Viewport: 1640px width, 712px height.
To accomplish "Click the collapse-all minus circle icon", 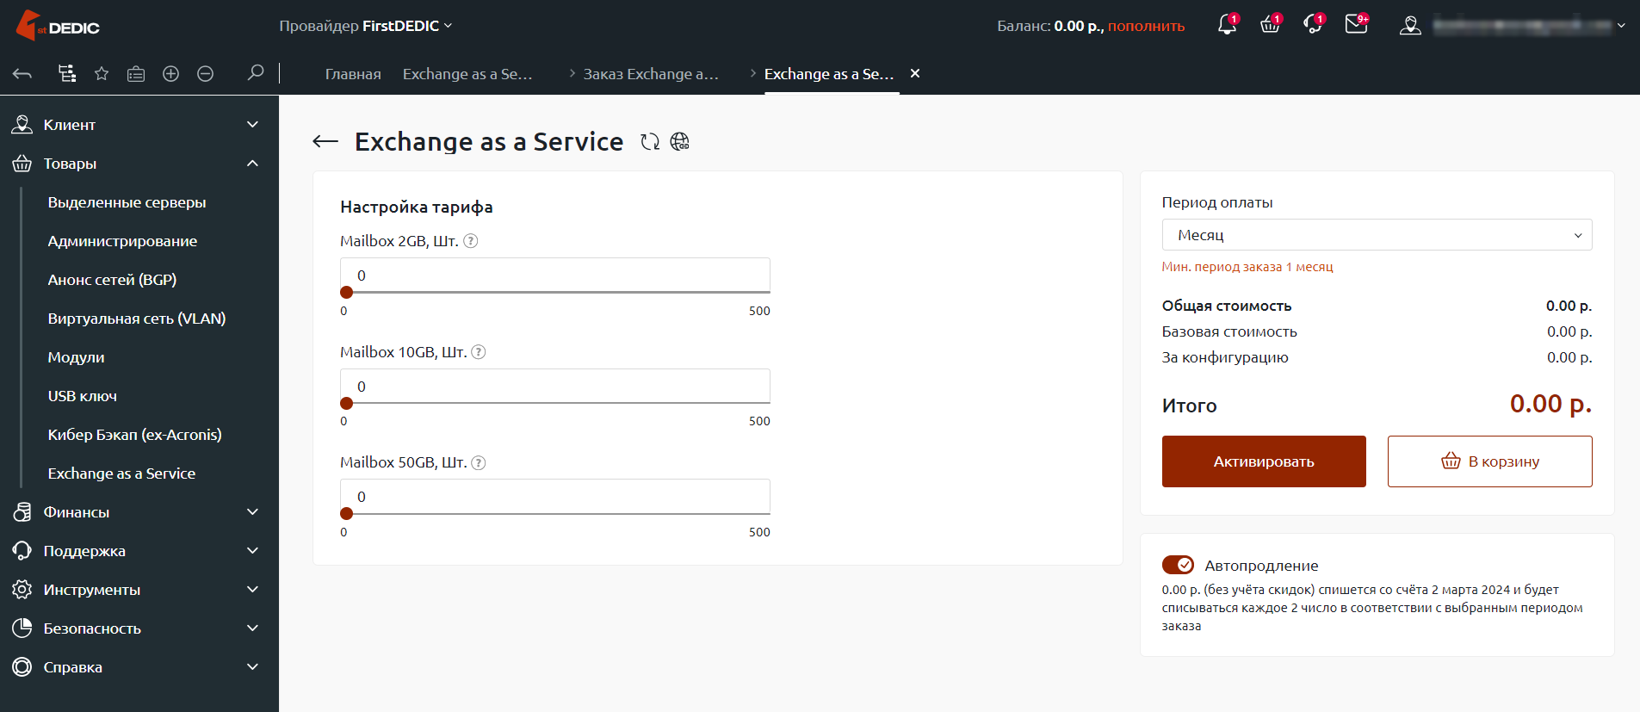I will pos(206,74).
